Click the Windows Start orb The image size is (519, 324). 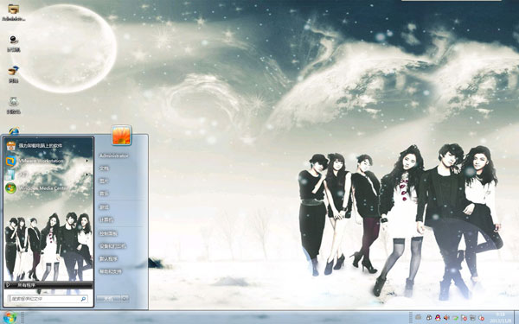[10, 318]
